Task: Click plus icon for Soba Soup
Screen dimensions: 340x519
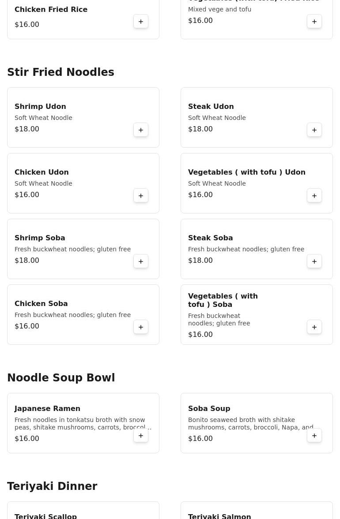Action: 314,436
